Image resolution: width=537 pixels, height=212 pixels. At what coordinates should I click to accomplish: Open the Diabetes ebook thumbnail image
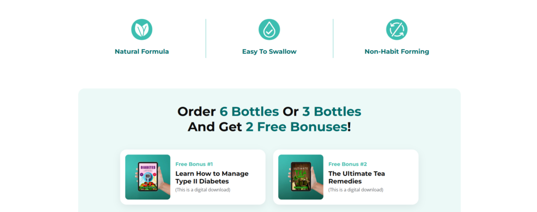click(147, 177)
